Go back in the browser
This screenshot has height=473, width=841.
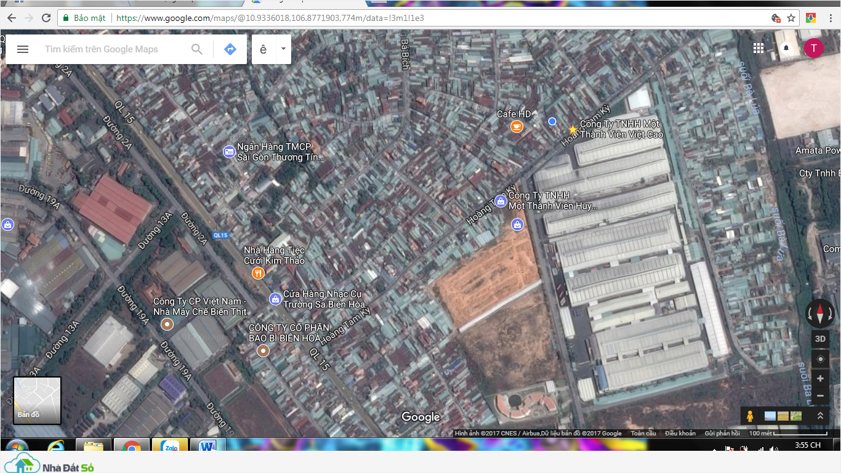[x=11, y=18]
